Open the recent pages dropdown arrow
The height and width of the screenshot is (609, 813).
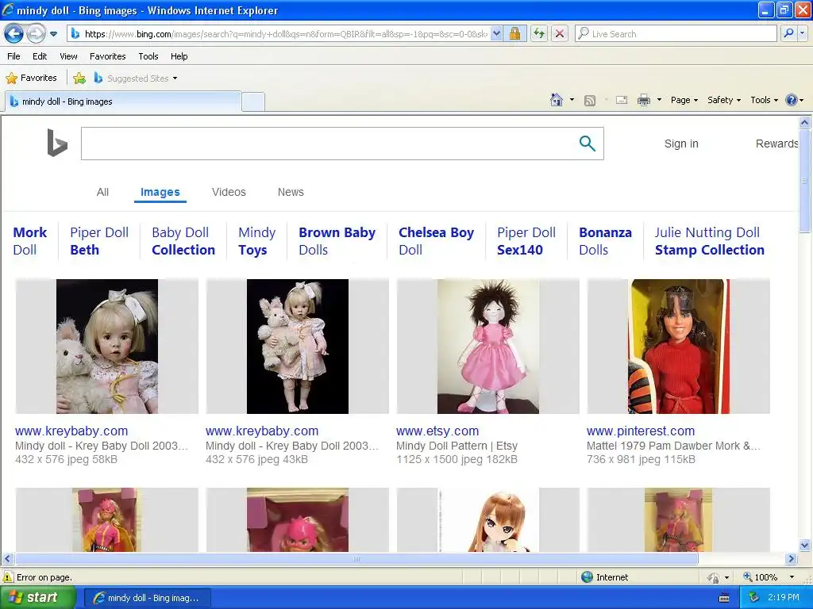53,34
